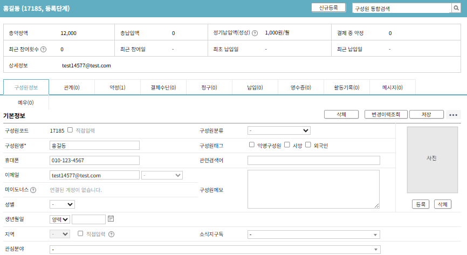Open the 성별 dropdown
The height and width of the screenshot is (255, 467).
tap(62, 204)
